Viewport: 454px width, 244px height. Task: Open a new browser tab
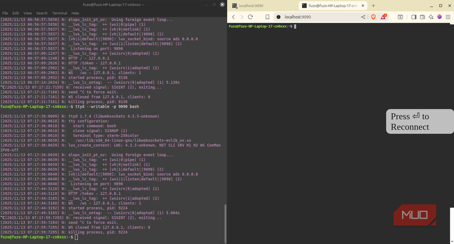click(373, 6)
